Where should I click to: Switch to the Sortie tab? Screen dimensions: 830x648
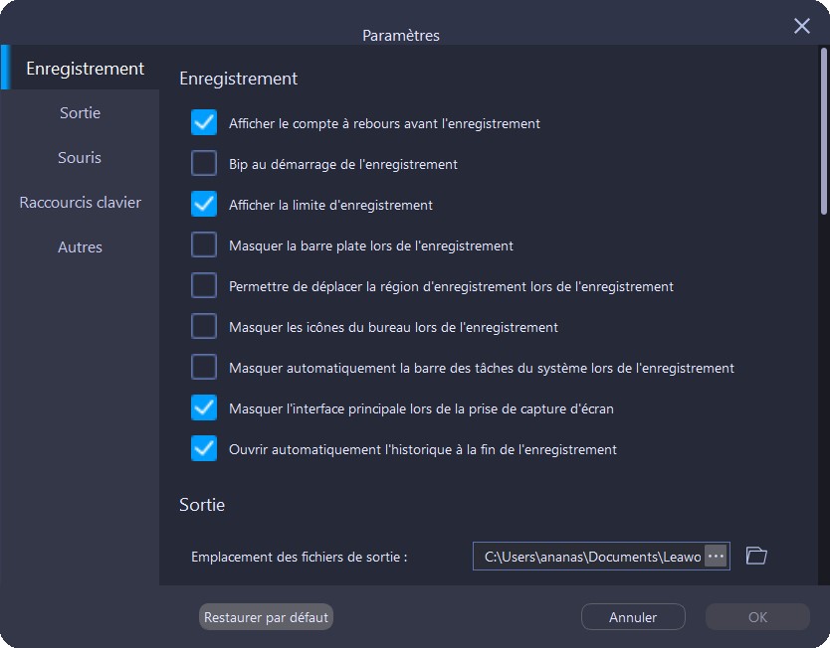point(80,113)
